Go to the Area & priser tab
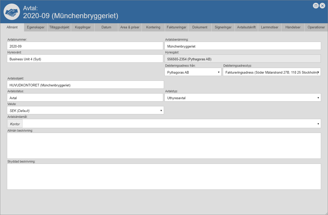 [x=130, y=27]
